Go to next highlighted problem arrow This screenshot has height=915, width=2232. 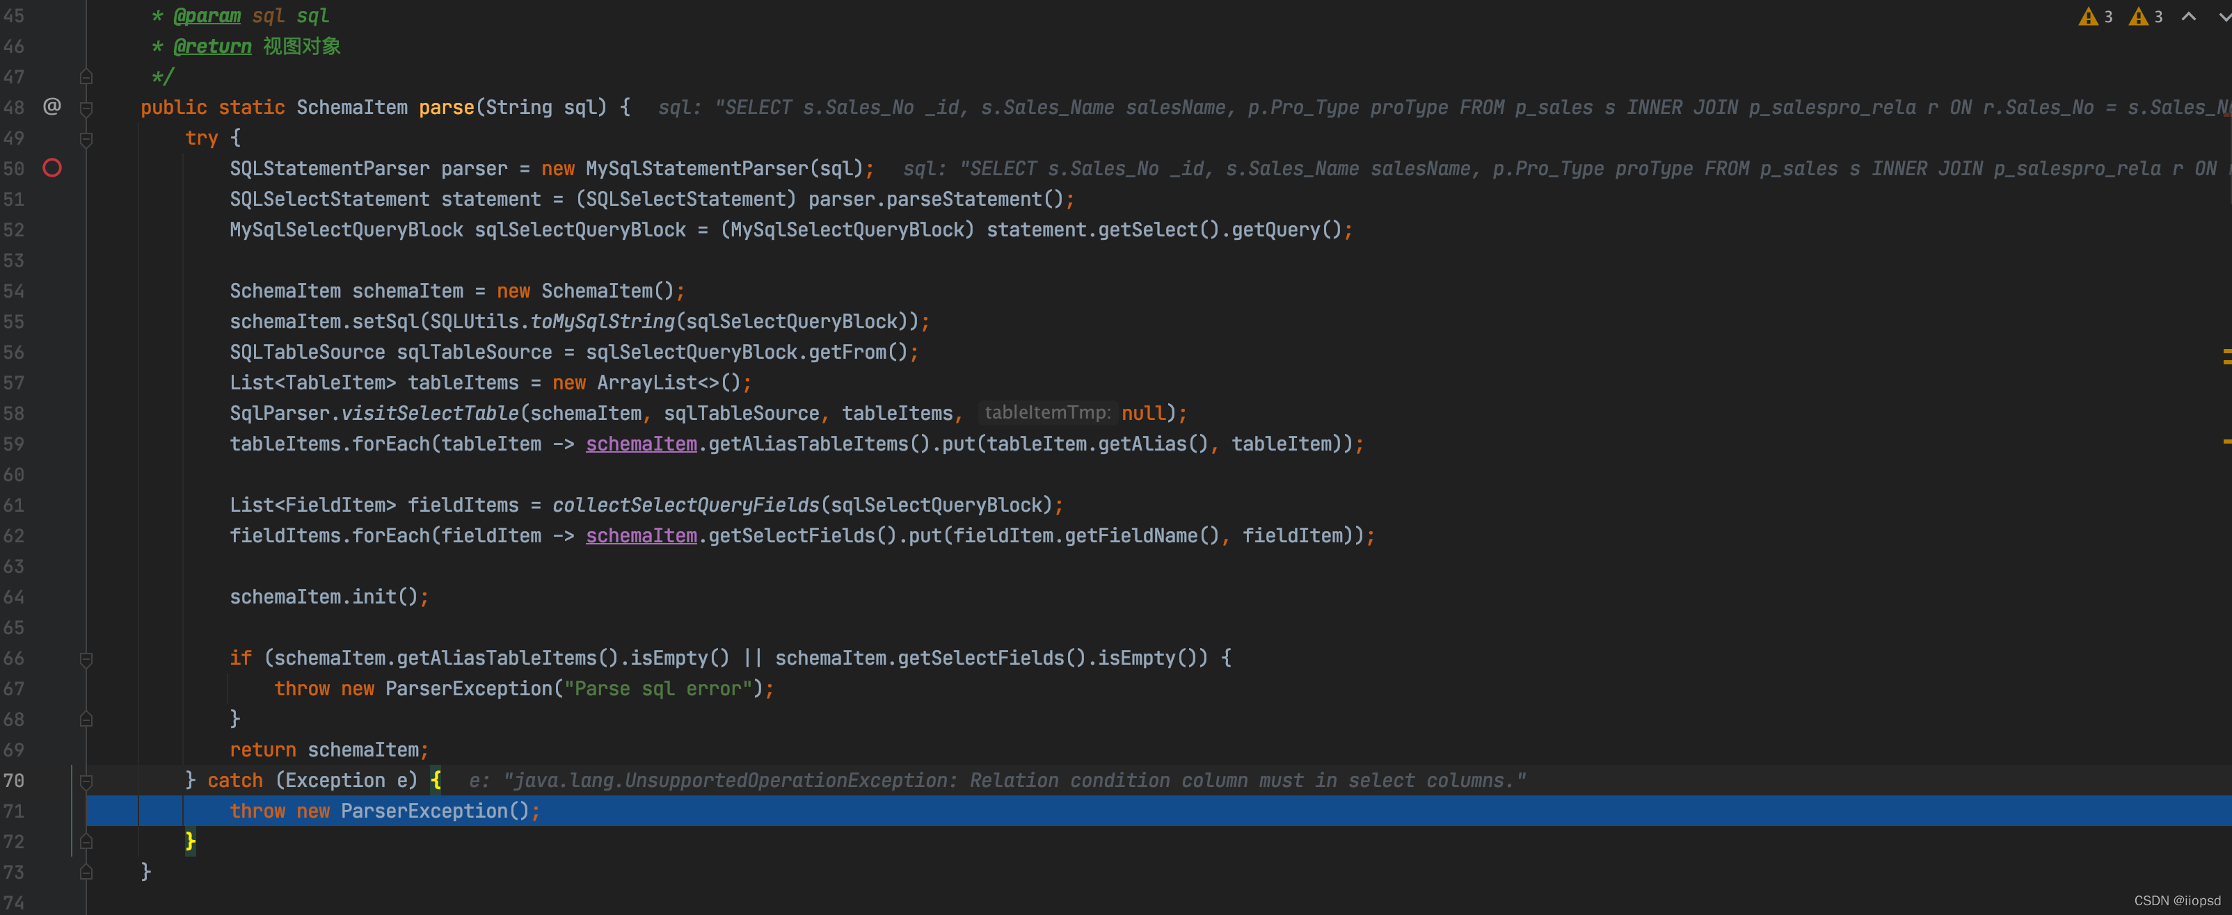click(2224, 17)
